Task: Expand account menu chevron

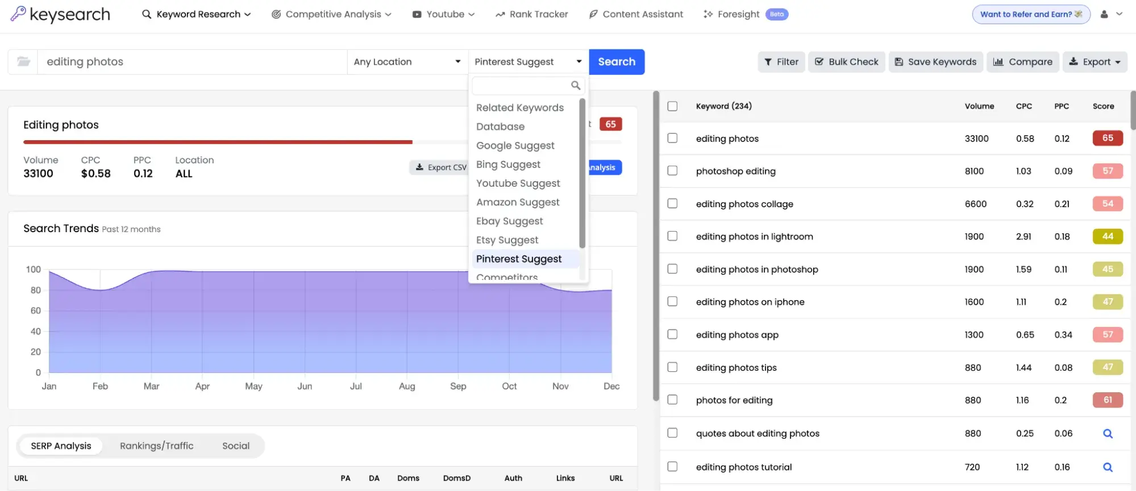Action: pyautogui.click(x=1119, y=14)
